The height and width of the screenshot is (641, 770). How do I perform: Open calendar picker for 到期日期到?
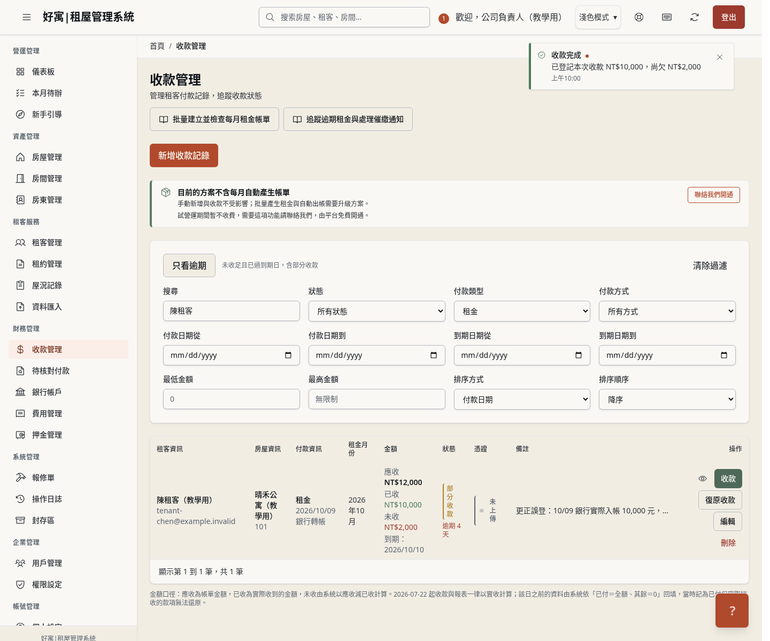coord(724,355)
